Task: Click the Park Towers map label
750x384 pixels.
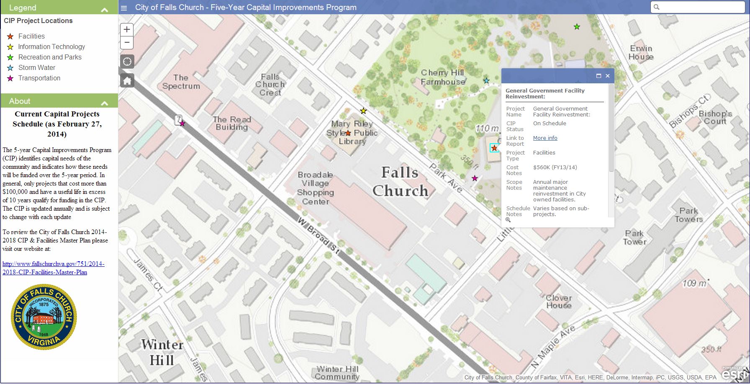Action: [688, 215]
